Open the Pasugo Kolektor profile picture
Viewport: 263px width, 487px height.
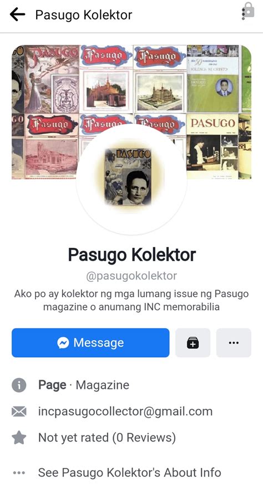(x=131, y=180)
